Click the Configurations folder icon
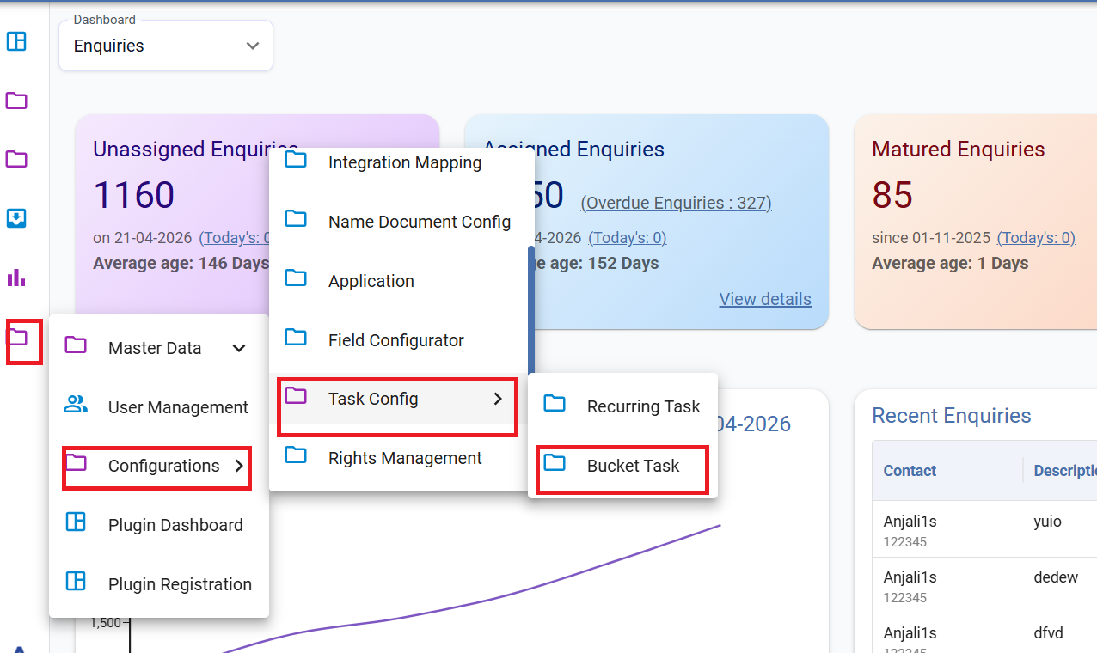Image resolution: width=1097 pixels, height=653 pixels. (76, 463)
